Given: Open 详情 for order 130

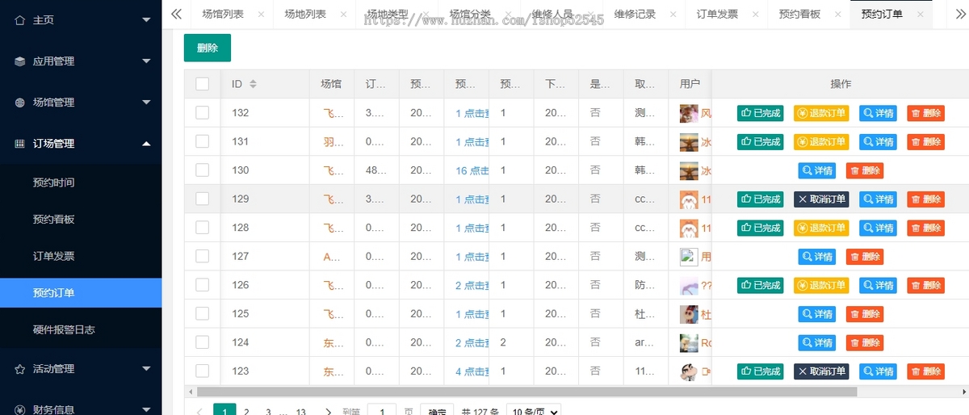Looking at the screenshot, I should click(x=817, y=170).
